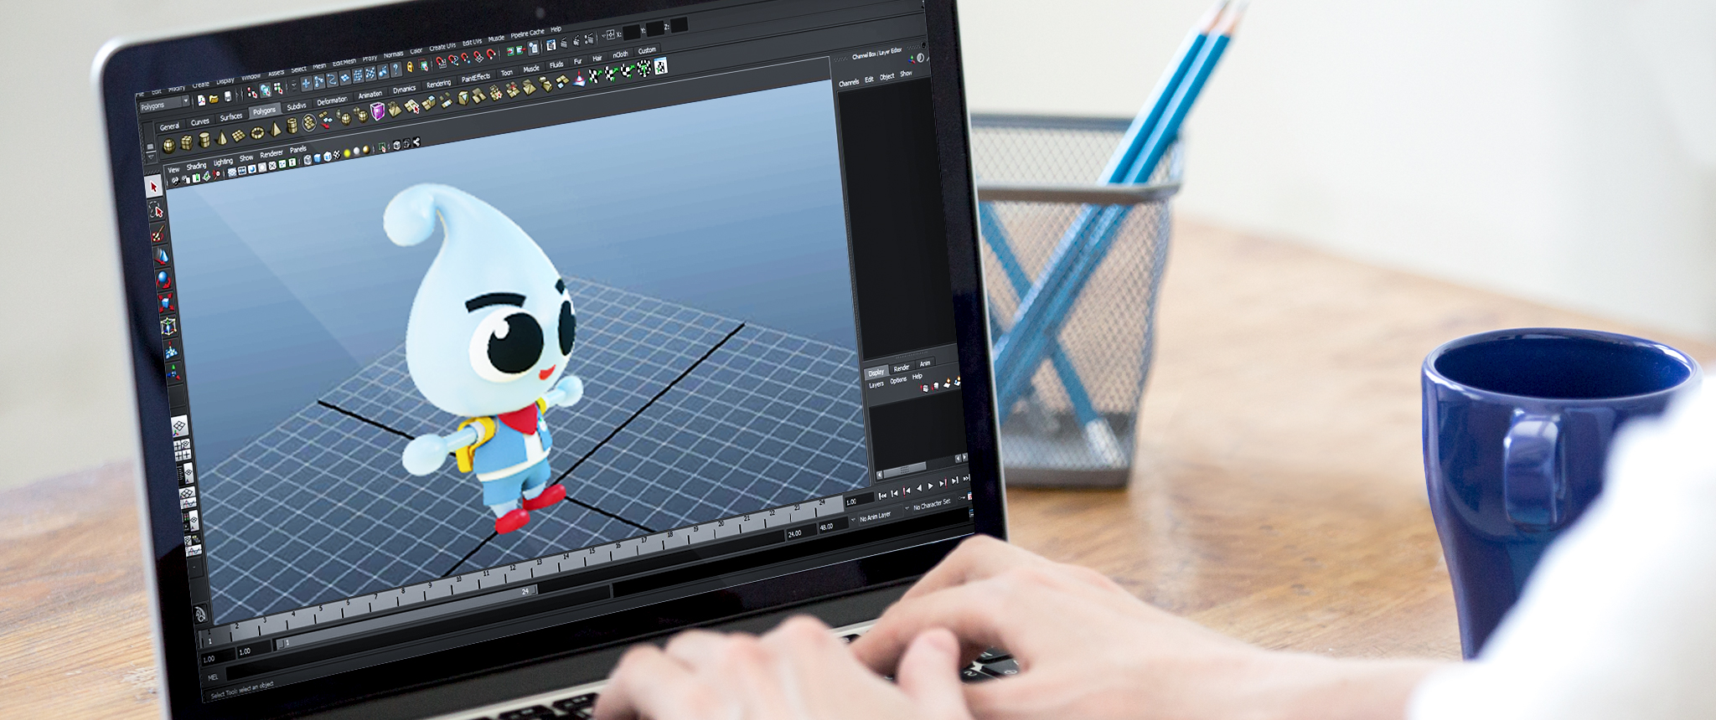
Task: Add a polygon cylinder from the shelf
Action: click(204, 140)
